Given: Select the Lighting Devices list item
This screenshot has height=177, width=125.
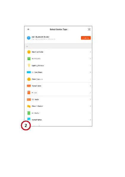Looking at the screenshot, I should click(x=58, y=65).
